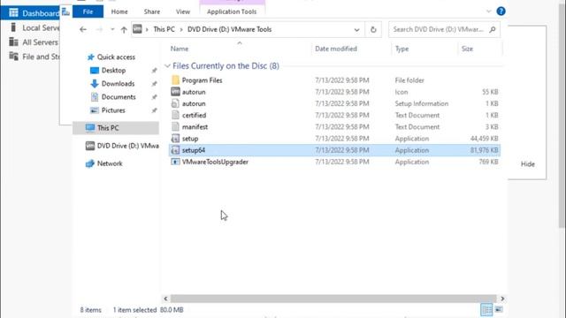
Task: Switch to Large icons view layout icon
Action: tap(499, 310)
